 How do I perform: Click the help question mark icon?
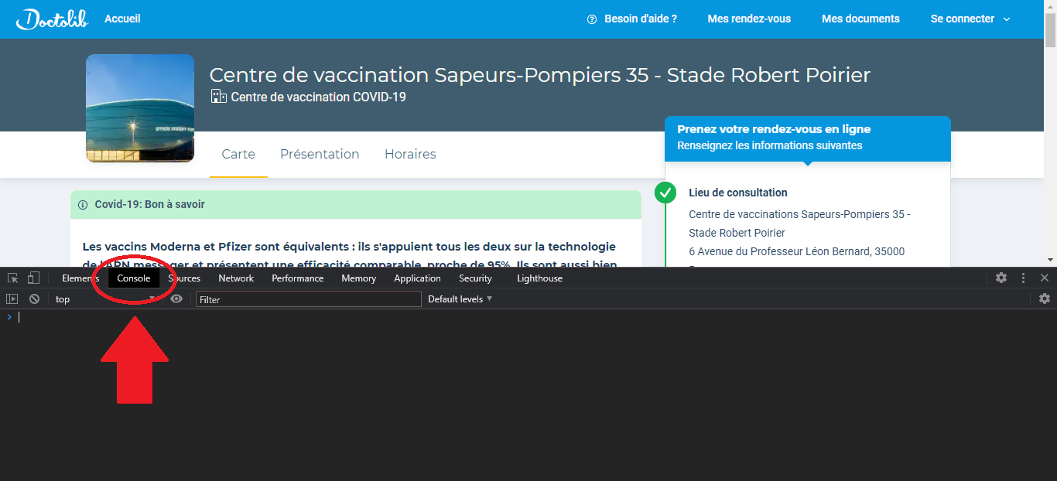click(x=592, y=19)
